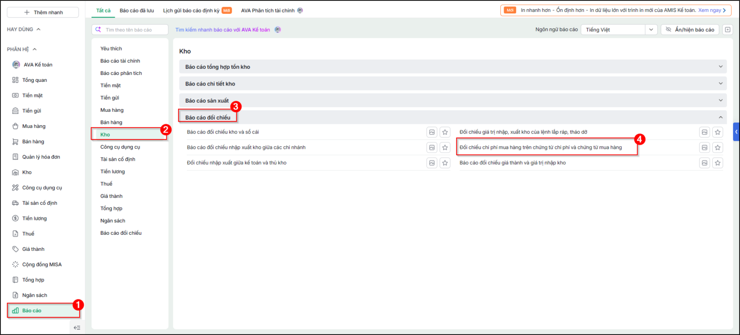Star the Đối chiếu nhập xuất giữa kế toán và thủ kho report
This screenshot has height=335, width=740.
pyautogui.click(x=445, y=163)
